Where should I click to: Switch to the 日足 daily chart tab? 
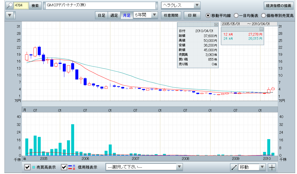101,15
